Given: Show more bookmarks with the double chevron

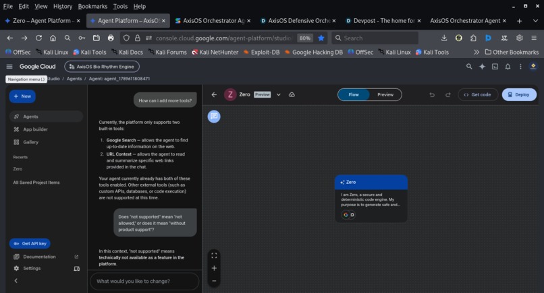Looking at the screenshot, I should click(x=477, y=52).
